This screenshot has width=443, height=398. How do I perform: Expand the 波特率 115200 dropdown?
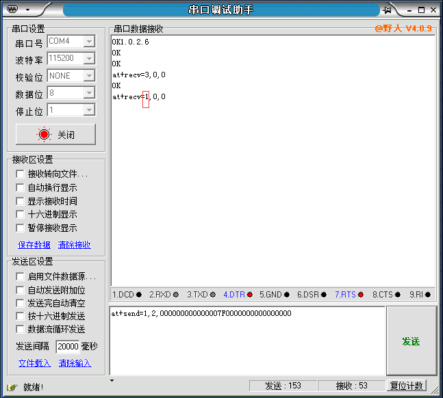(x=89, y=58)
